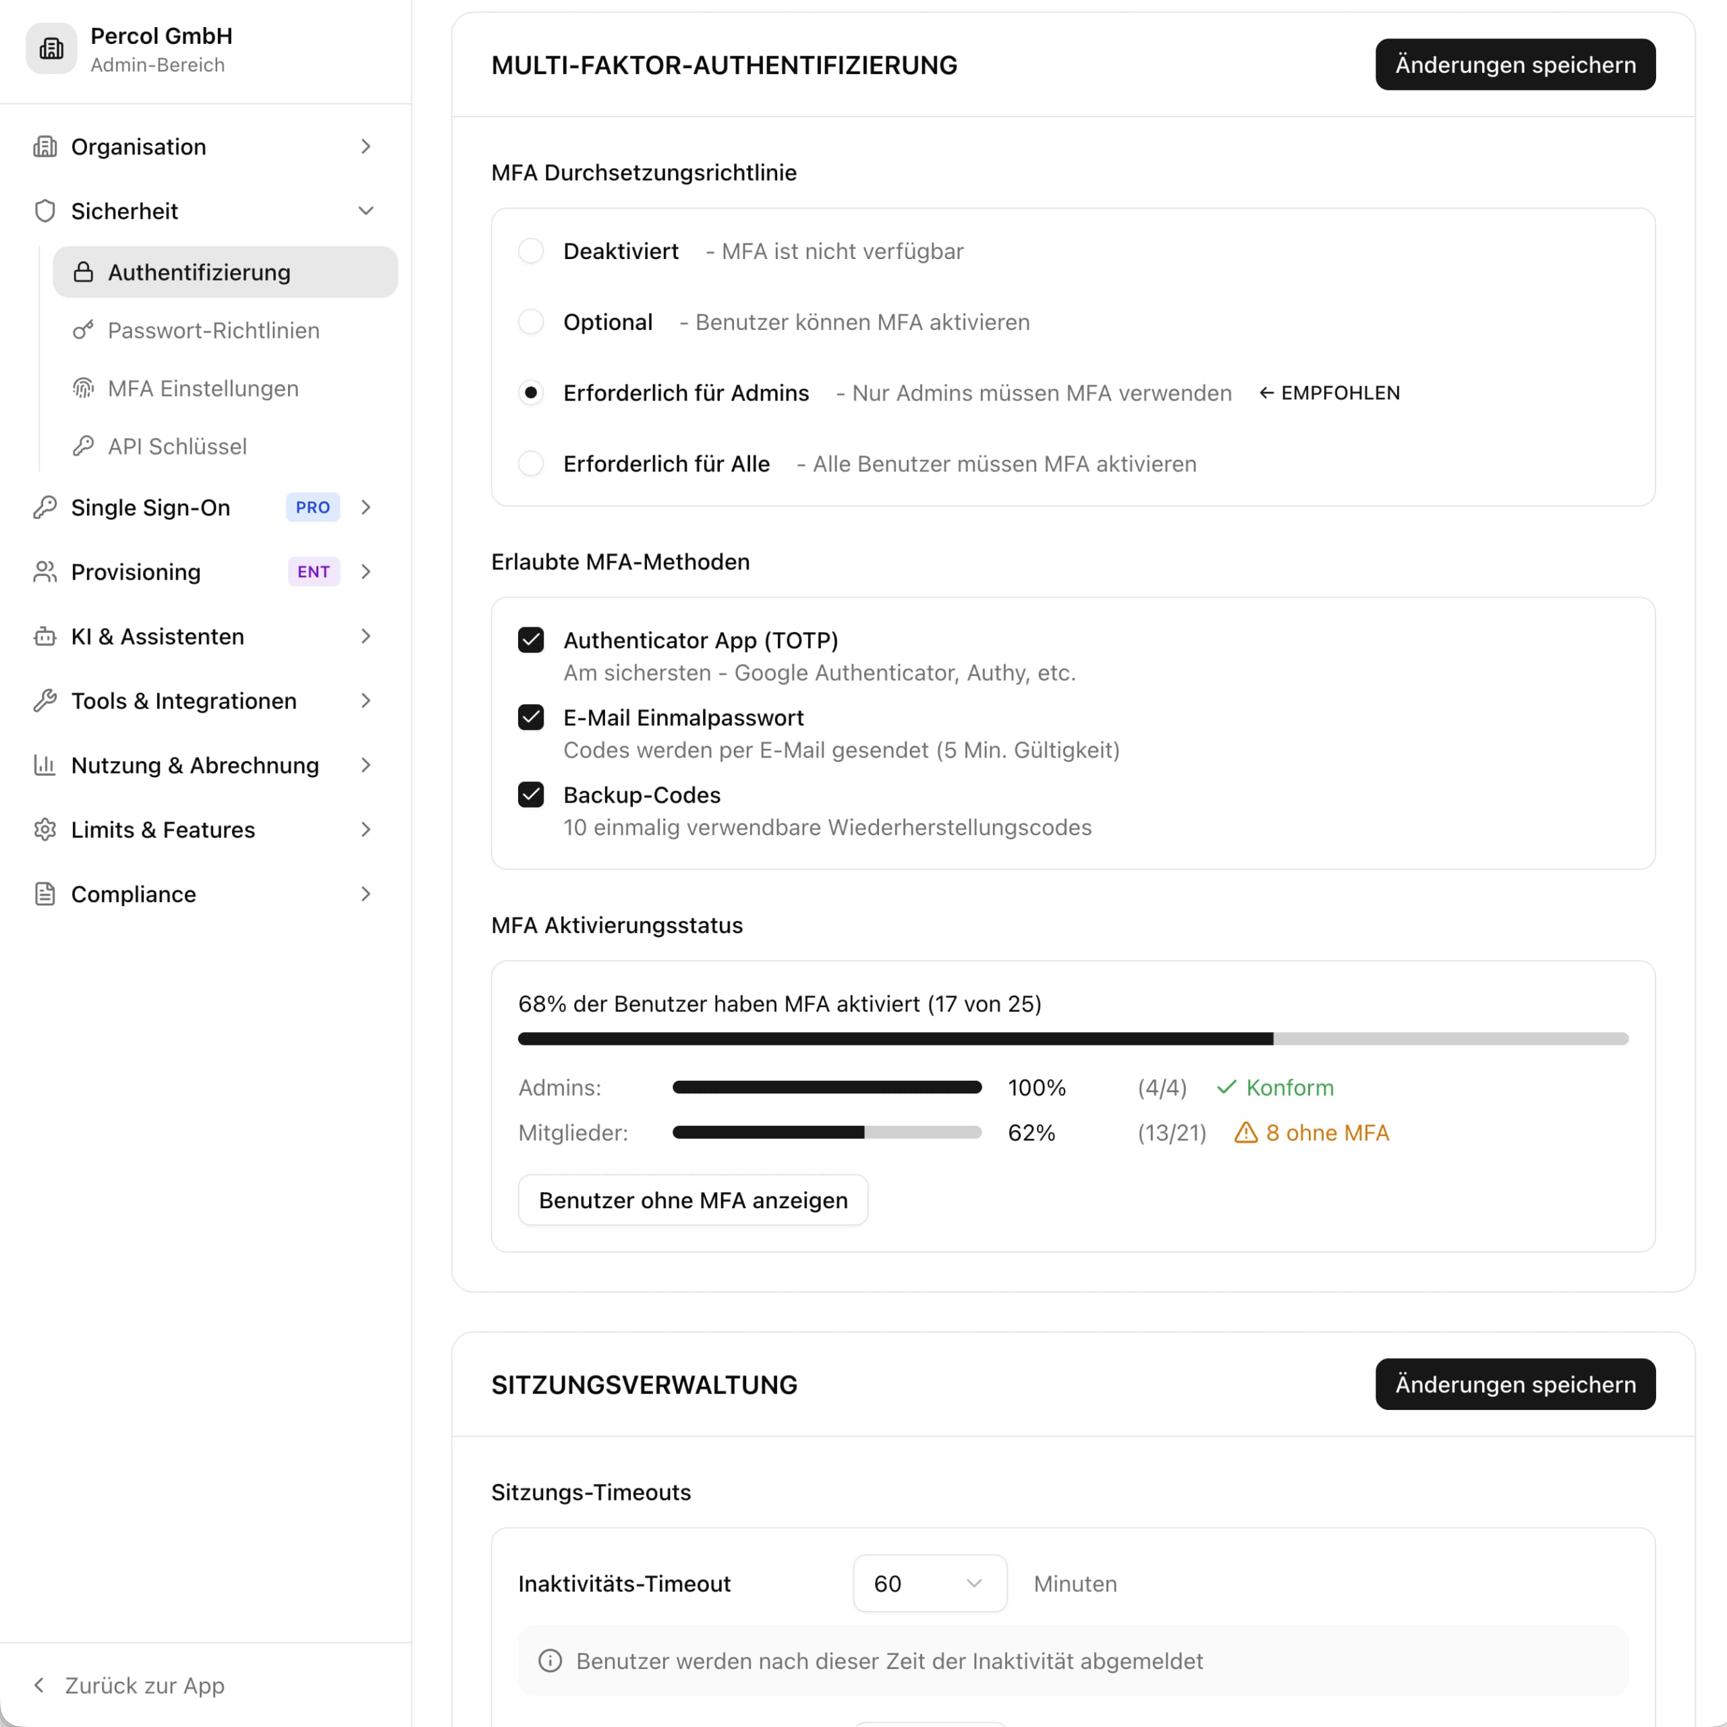Image resolution: width=1727 pixels, height=1727 pixels.
Task: Uncheck the Backup-Codes option
Action: coord(531,795)
